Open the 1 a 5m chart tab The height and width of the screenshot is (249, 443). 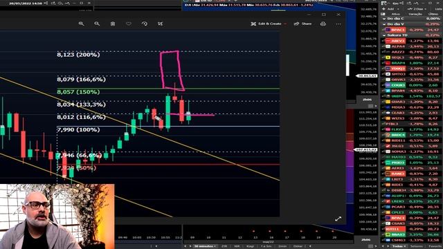266,246
